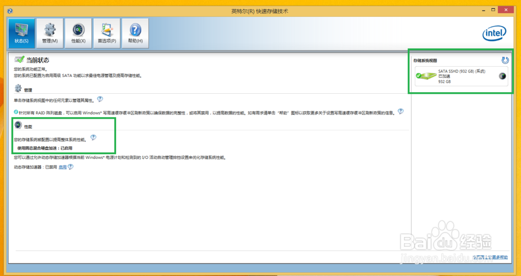
Task: Click the 当前状态 checkmark drive icon
Action: click(19, 59)
